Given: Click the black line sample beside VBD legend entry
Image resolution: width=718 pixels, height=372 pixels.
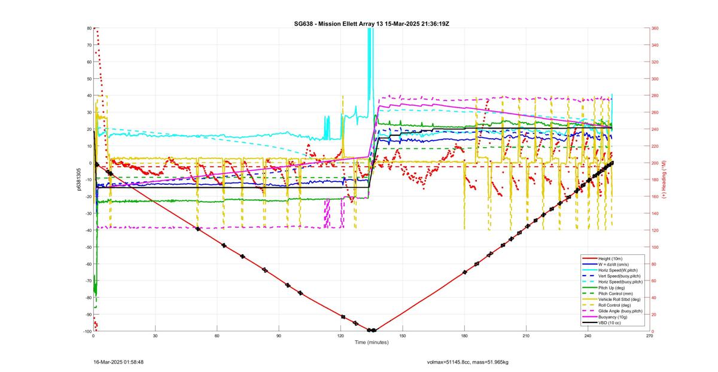Looking at the screenshot, I should click(x=589, y=322).
